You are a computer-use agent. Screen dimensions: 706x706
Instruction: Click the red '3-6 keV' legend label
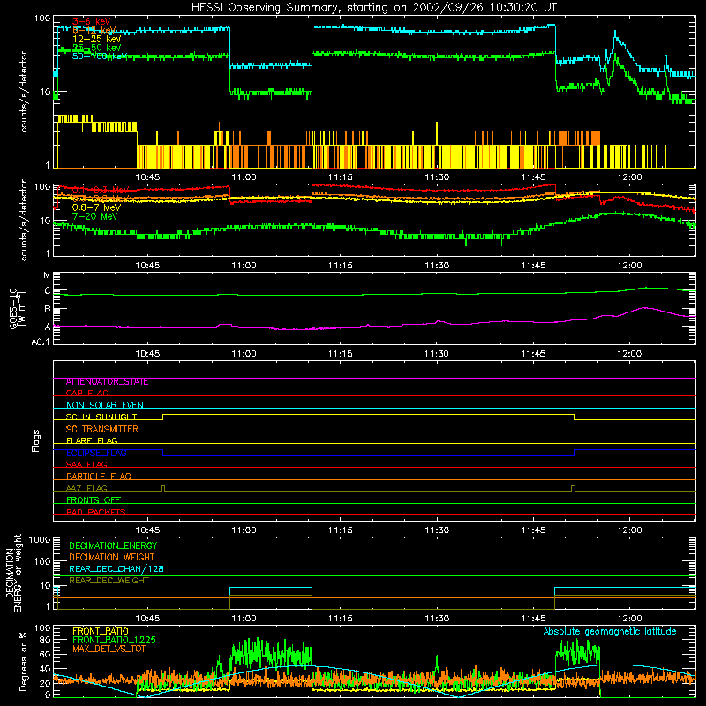[92, 21]
